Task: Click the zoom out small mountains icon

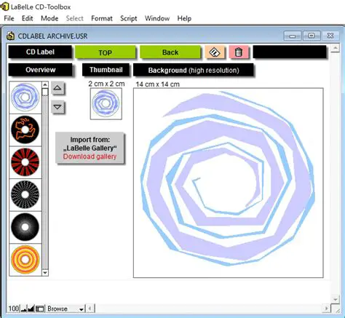Action: [x=24, y=309]
